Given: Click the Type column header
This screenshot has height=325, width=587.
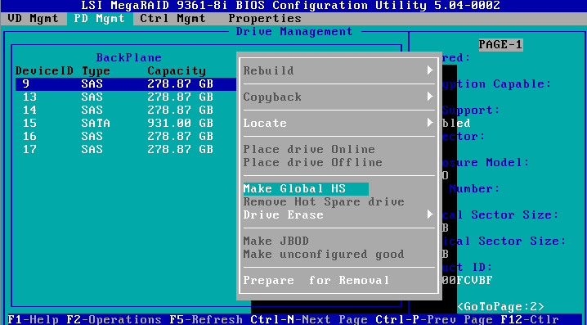Looking at the screenshot, I should [96, 71].
